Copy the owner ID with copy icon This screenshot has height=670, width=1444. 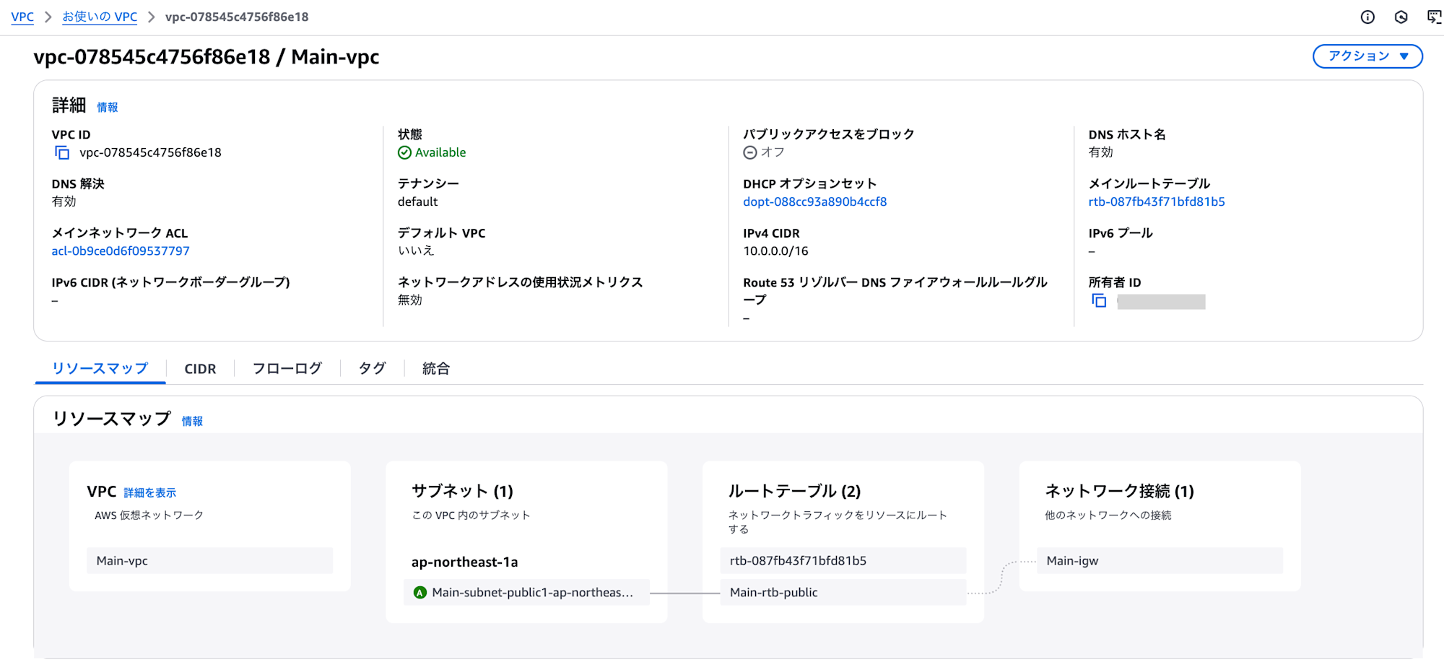[1099, 300]
